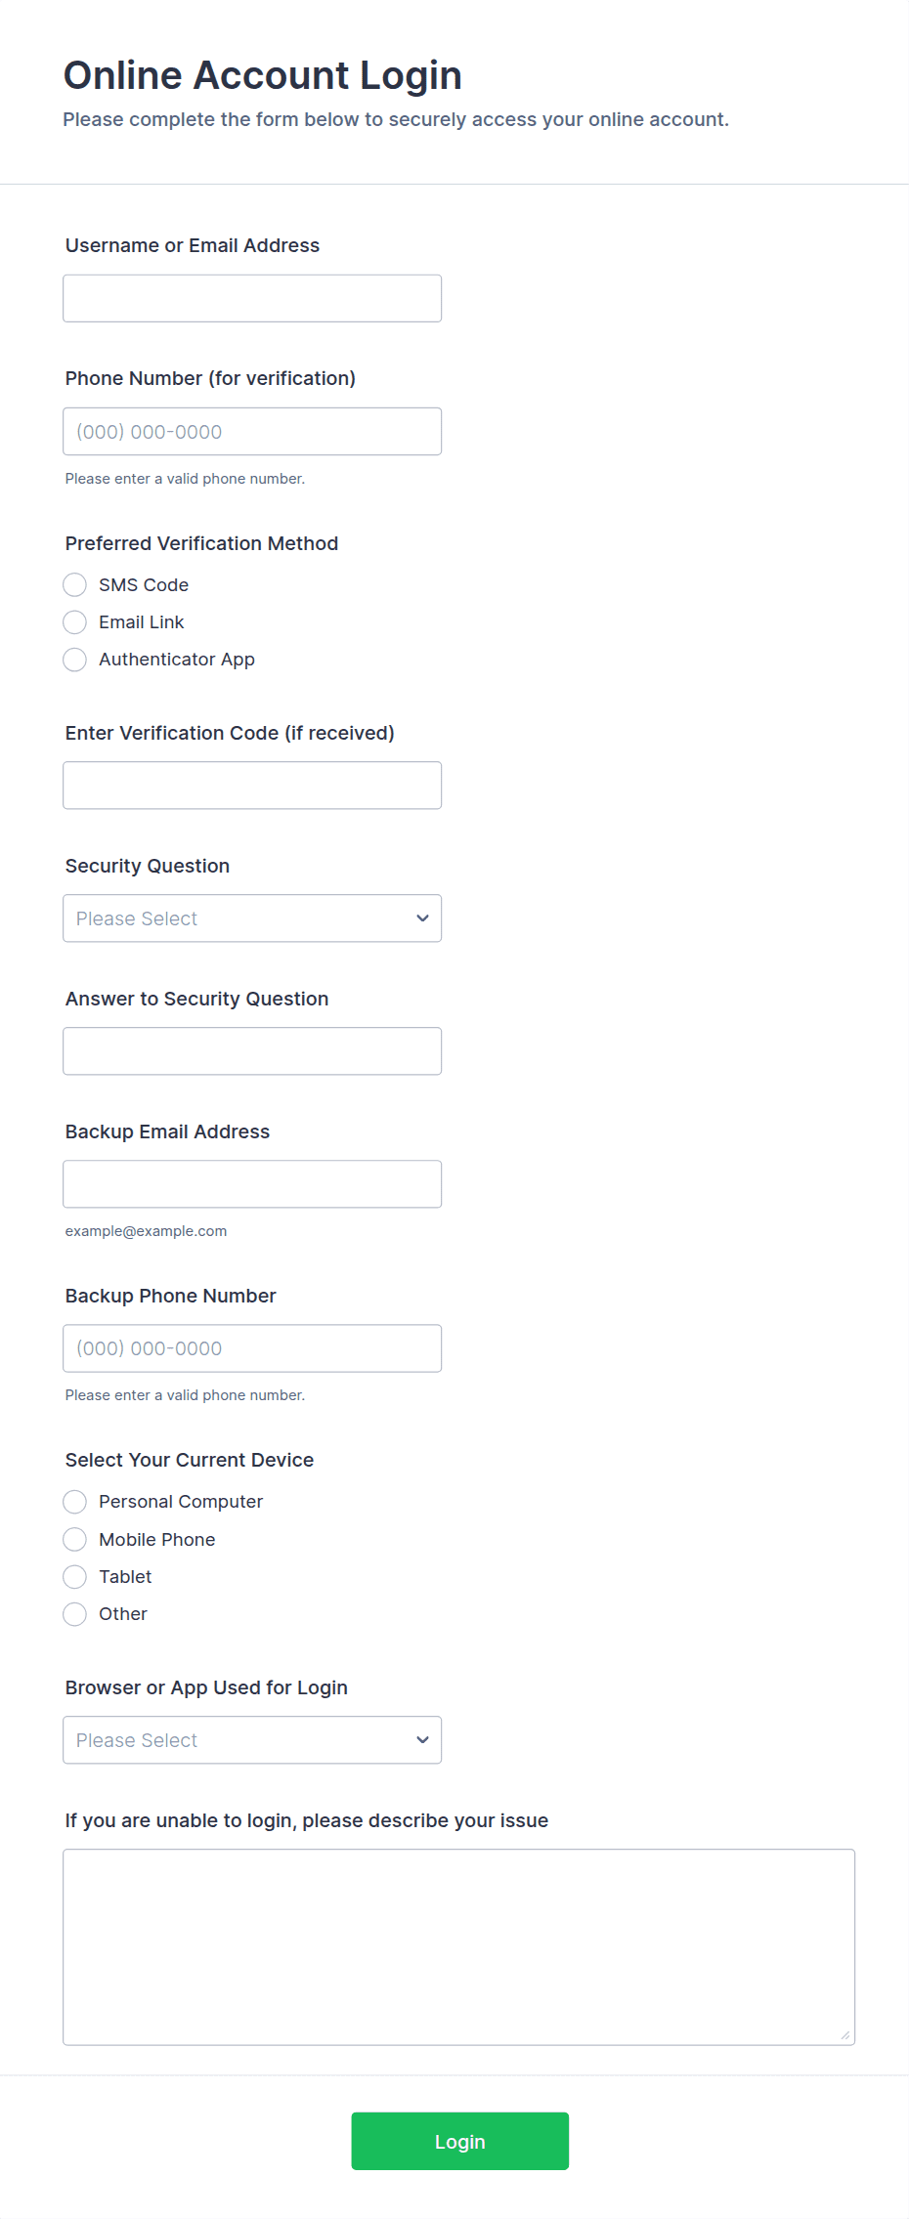Click the Backup Phone Number field
The height and width of the screenshot is (2219, 909).
pyautogui.click(x=252, y=1348)
